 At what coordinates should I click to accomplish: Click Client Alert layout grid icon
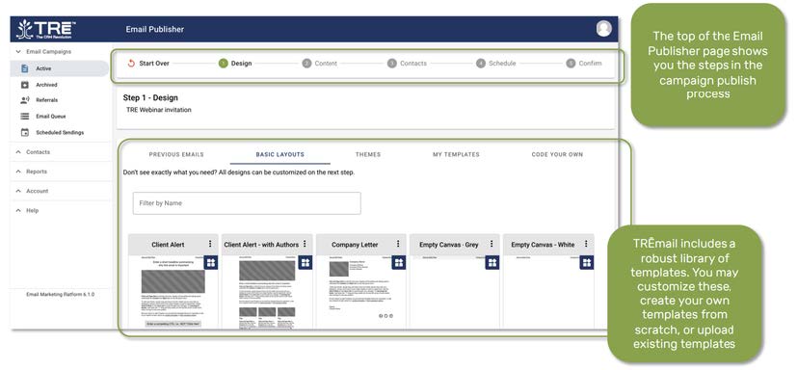coord(211,262)
